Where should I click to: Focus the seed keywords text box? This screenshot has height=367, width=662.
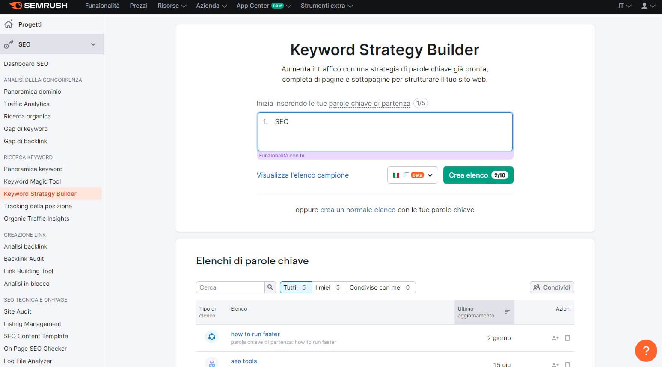pyautogui.click(x=385, y=132)
